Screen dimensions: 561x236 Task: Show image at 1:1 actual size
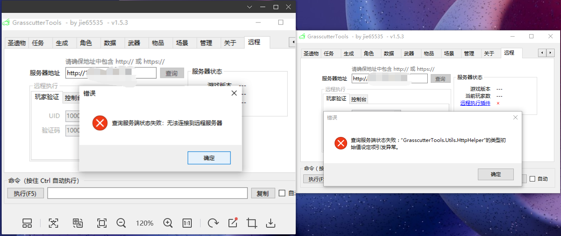pos(187,223)
